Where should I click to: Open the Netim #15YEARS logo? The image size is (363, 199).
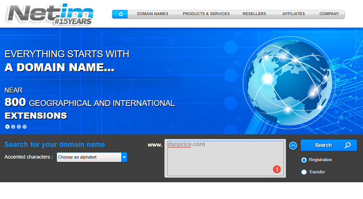point(50,14)
